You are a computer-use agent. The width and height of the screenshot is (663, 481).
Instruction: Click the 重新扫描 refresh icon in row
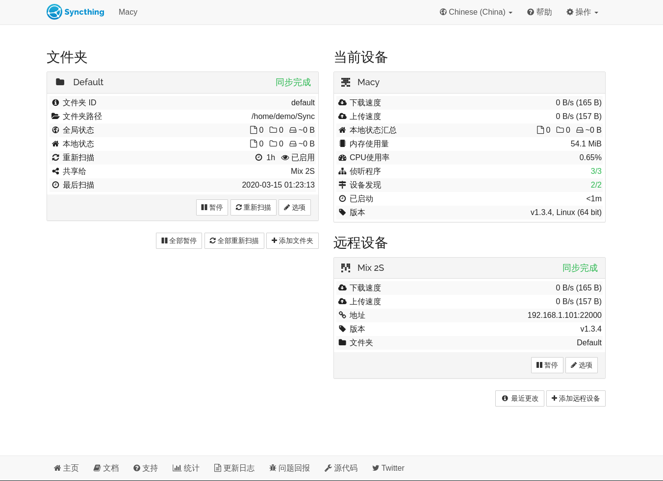coord(55,157)
